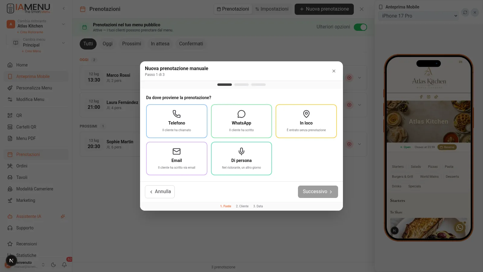The width and height of the screenshot is (483, 272).
Task: Close the Anteprima Mobile panel
Action: tap(475, 12)
